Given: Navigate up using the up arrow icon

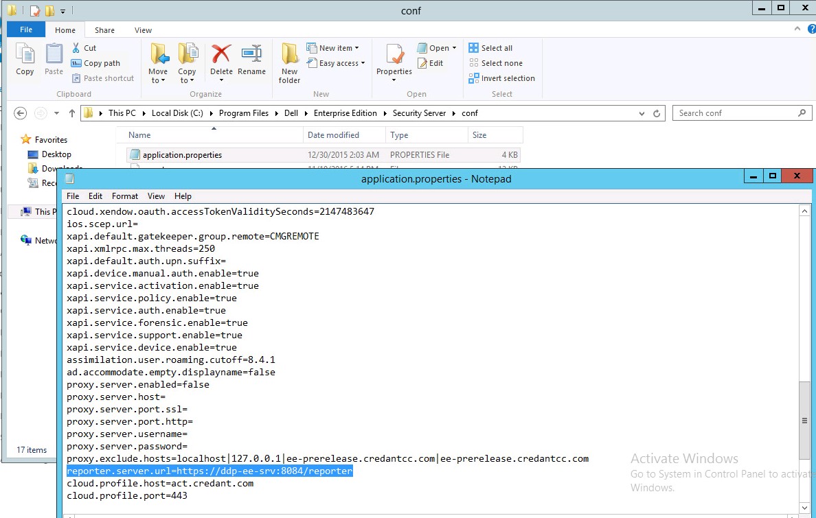Looking at the screenshot, I should coord(71,113).
